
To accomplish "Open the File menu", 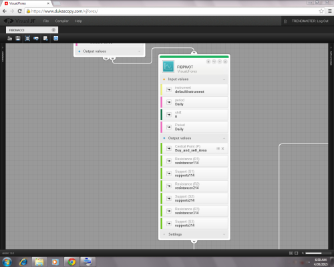I will click(46, 21).
